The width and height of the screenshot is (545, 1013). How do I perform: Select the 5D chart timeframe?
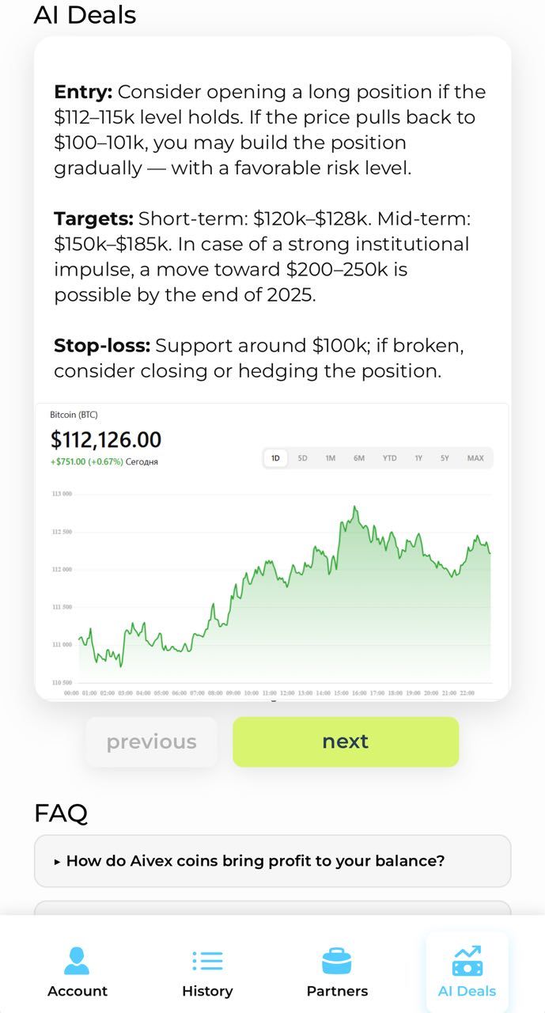pyautogui.click(x=301, y=458)
